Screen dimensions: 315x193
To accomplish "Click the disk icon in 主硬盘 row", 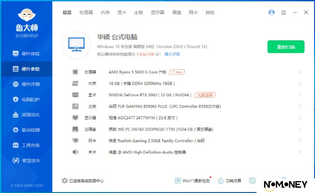I will (75, 129).
